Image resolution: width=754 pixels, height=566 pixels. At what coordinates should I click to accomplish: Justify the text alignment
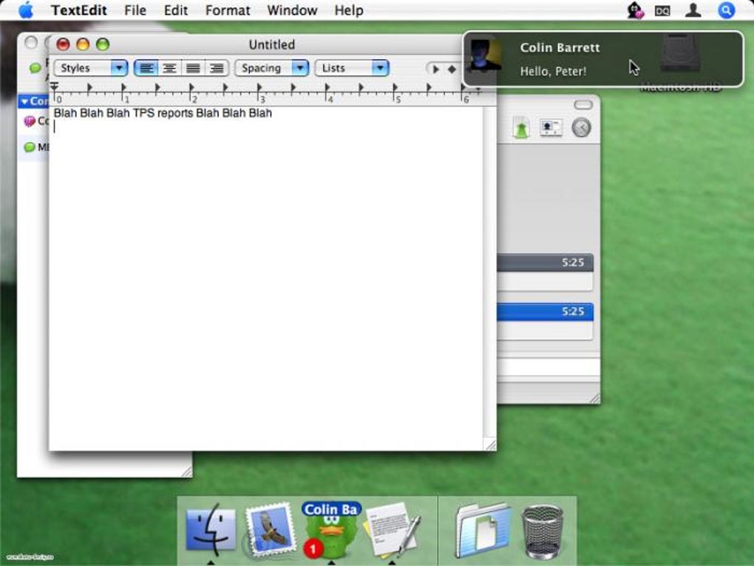(x=193, y=68)
